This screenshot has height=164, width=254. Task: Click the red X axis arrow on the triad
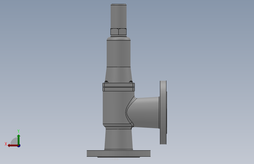[x=13, y=146]
